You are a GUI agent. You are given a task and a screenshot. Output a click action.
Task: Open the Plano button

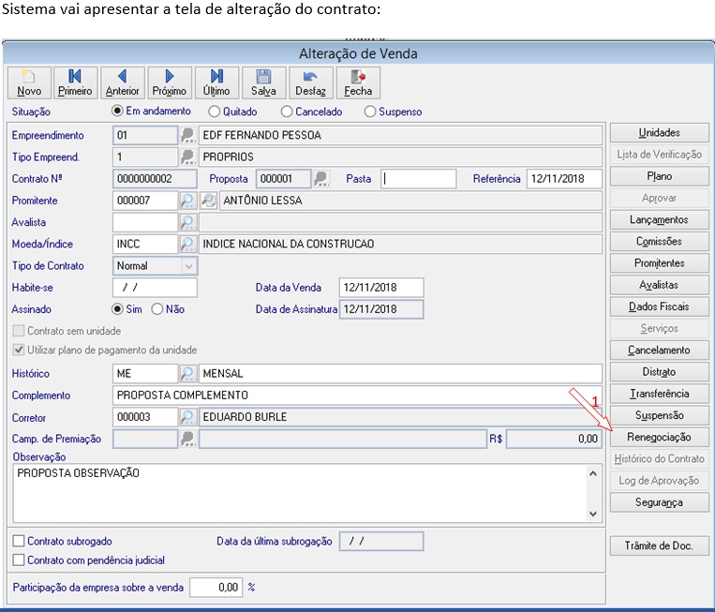(x=659, y=176)
